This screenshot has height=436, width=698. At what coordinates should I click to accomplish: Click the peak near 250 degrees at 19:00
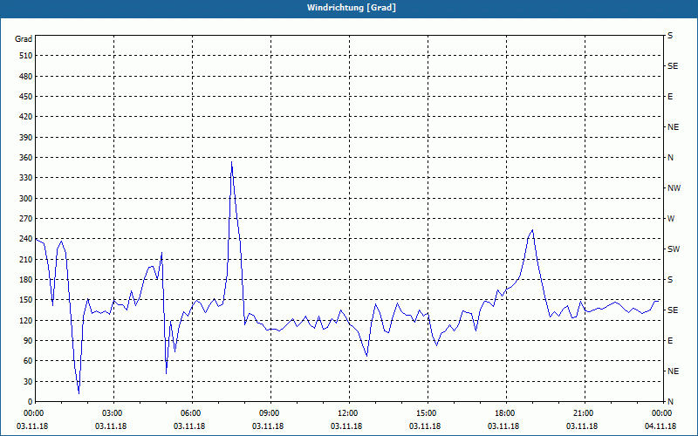coord(532,230)
